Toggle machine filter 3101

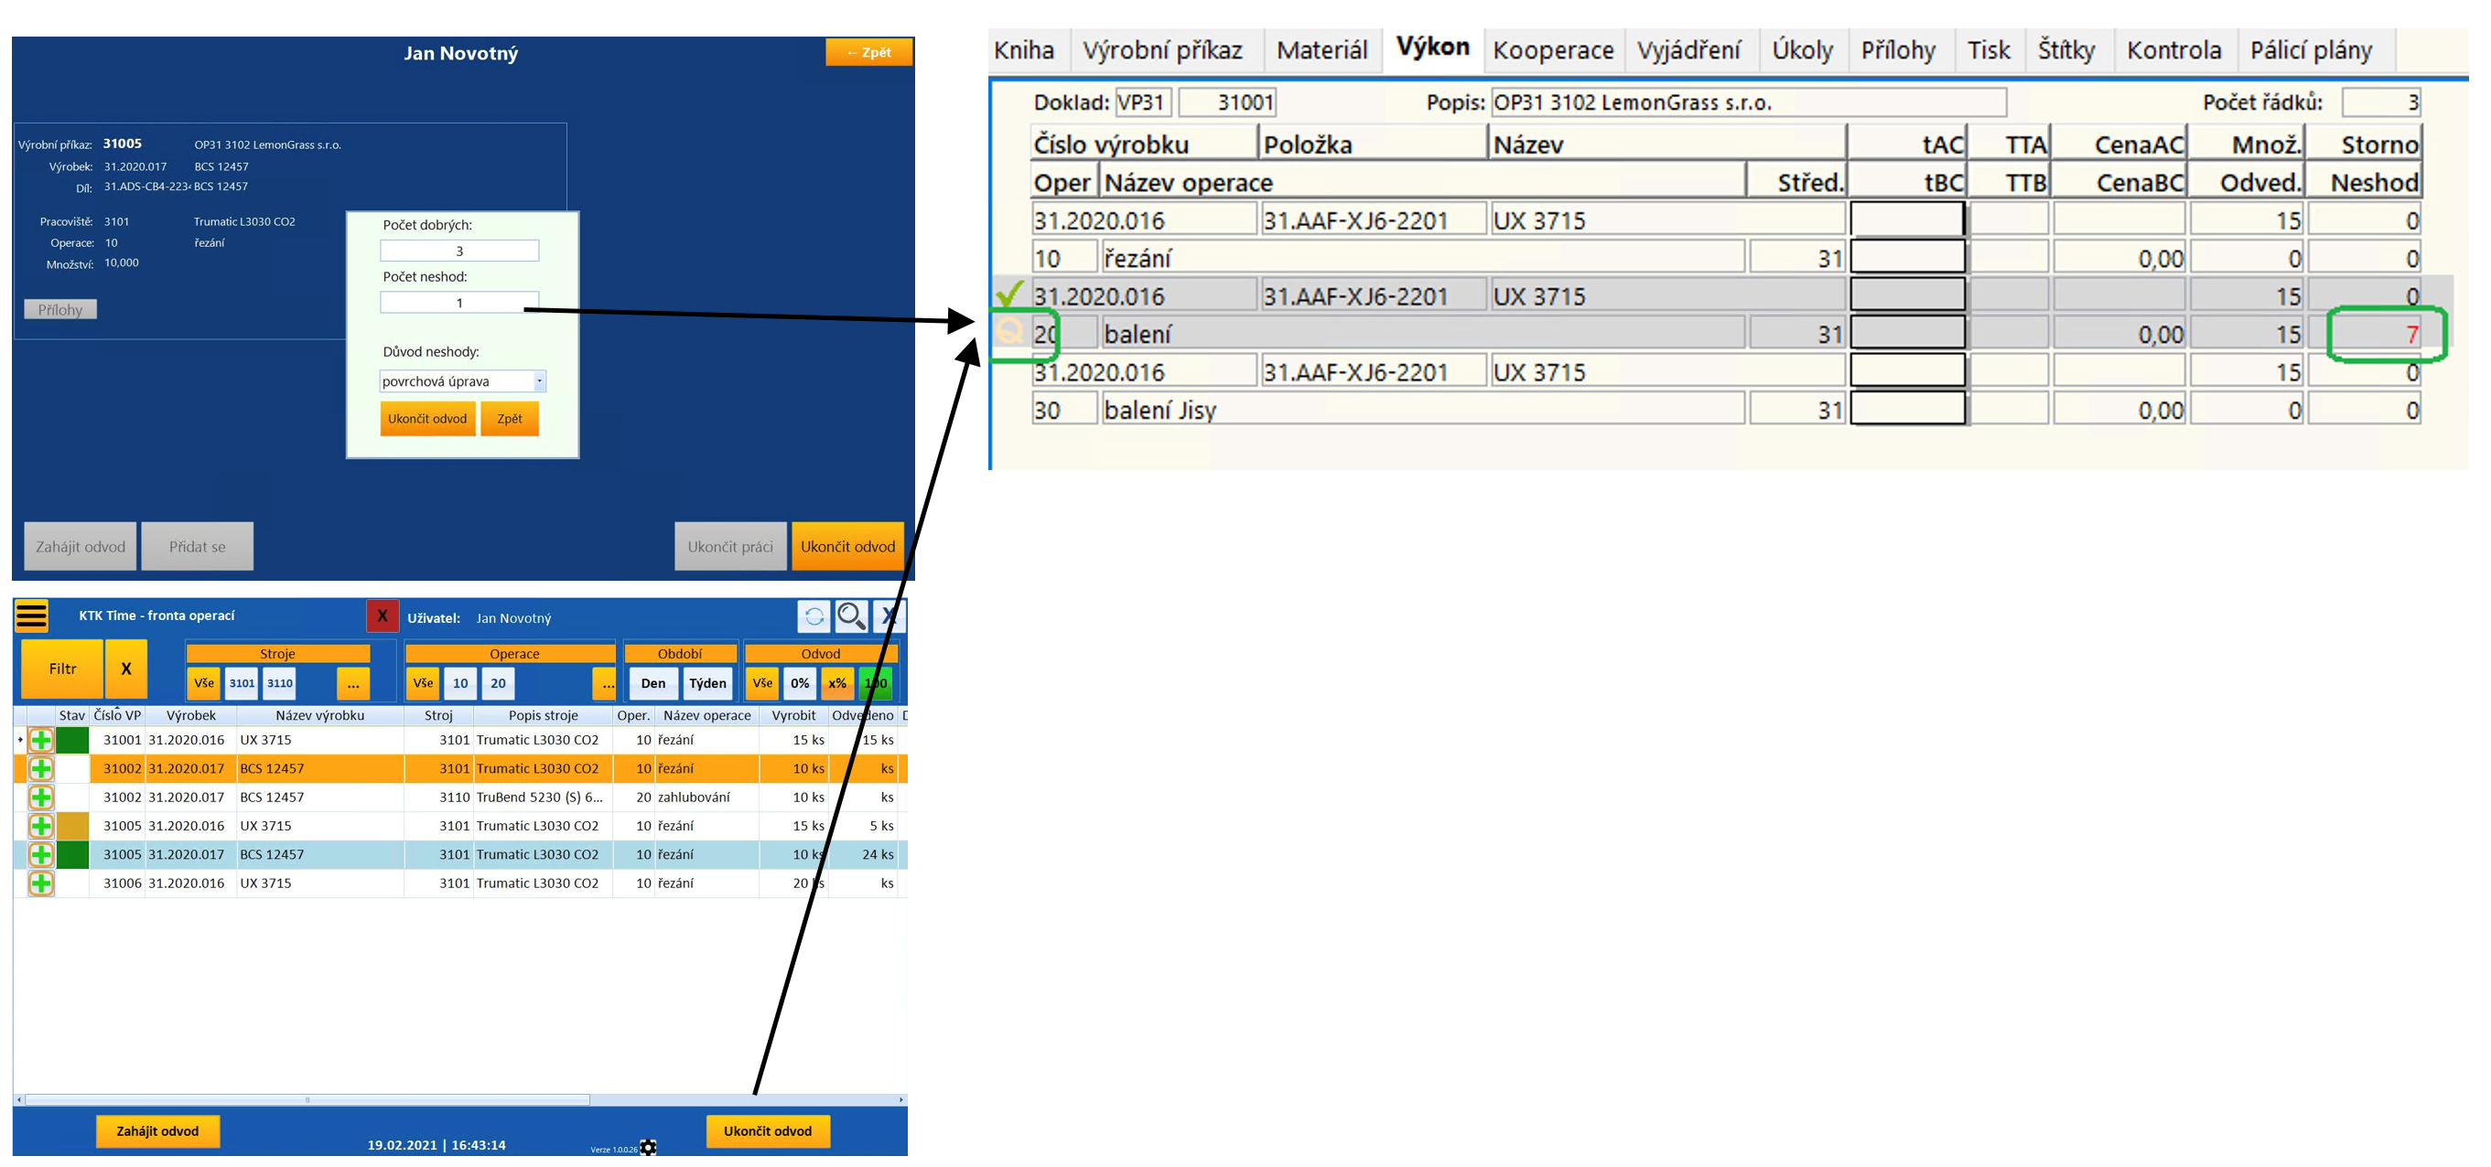[x=242, y=683]
